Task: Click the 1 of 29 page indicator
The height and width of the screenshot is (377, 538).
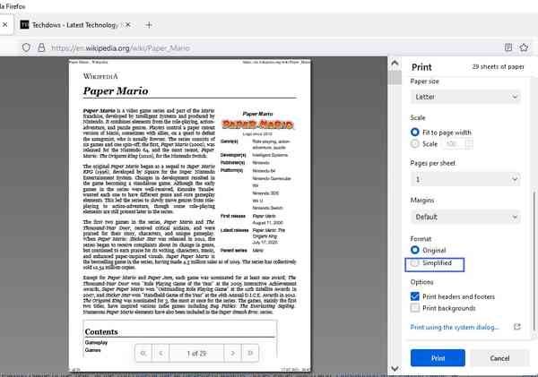Action: 196,354
